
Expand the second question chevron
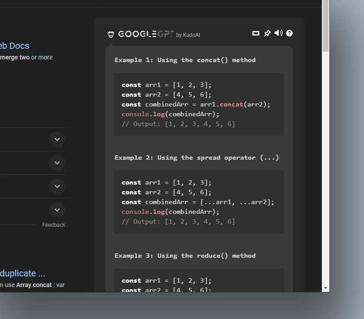57,163
